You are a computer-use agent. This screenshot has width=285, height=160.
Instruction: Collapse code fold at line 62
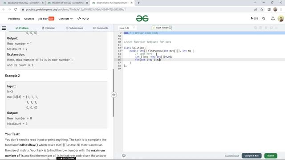tap(122, 48)
